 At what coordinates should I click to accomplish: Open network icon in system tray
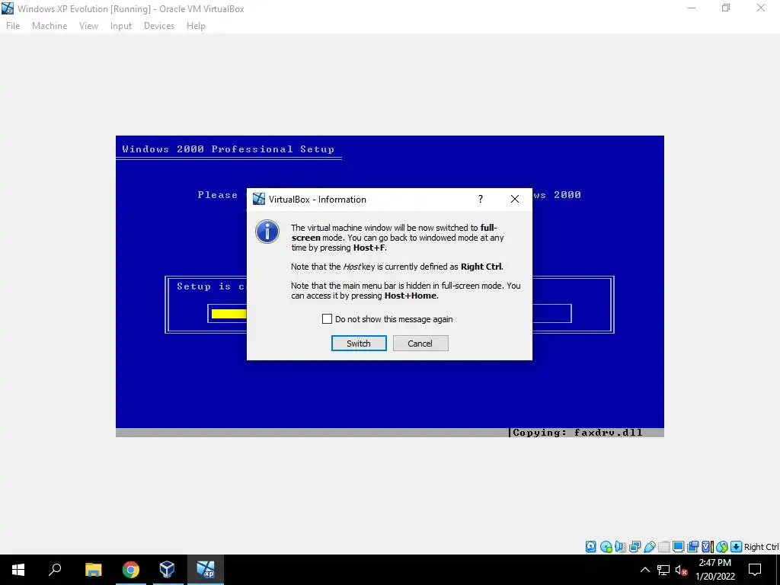663,570
